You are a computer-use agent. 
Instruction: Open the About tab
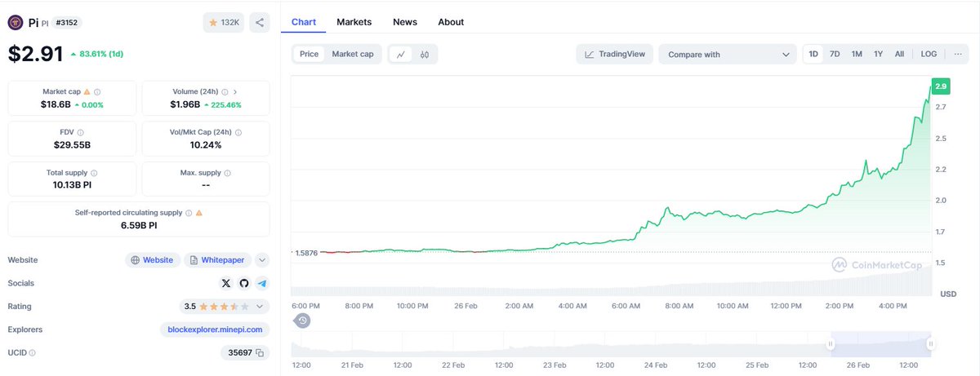point(451,22)
